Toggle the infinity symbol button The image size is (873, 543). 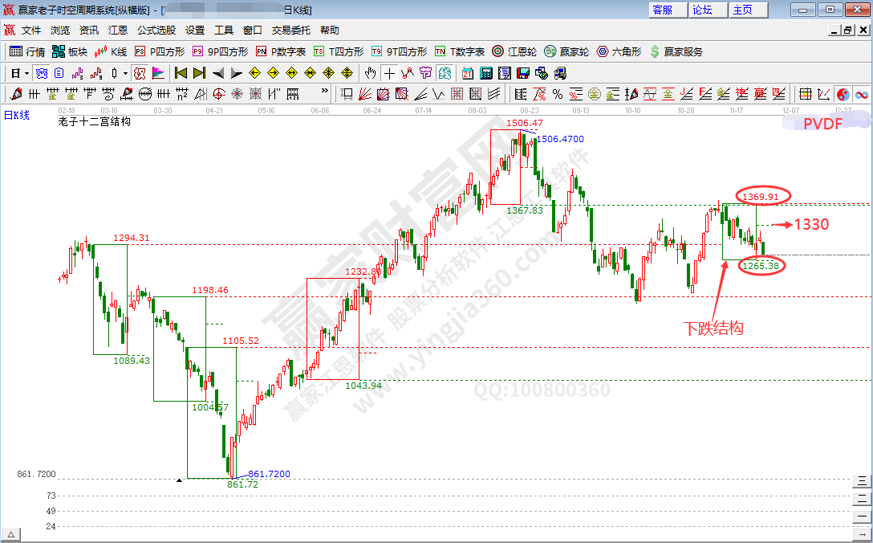pos(862,94)
